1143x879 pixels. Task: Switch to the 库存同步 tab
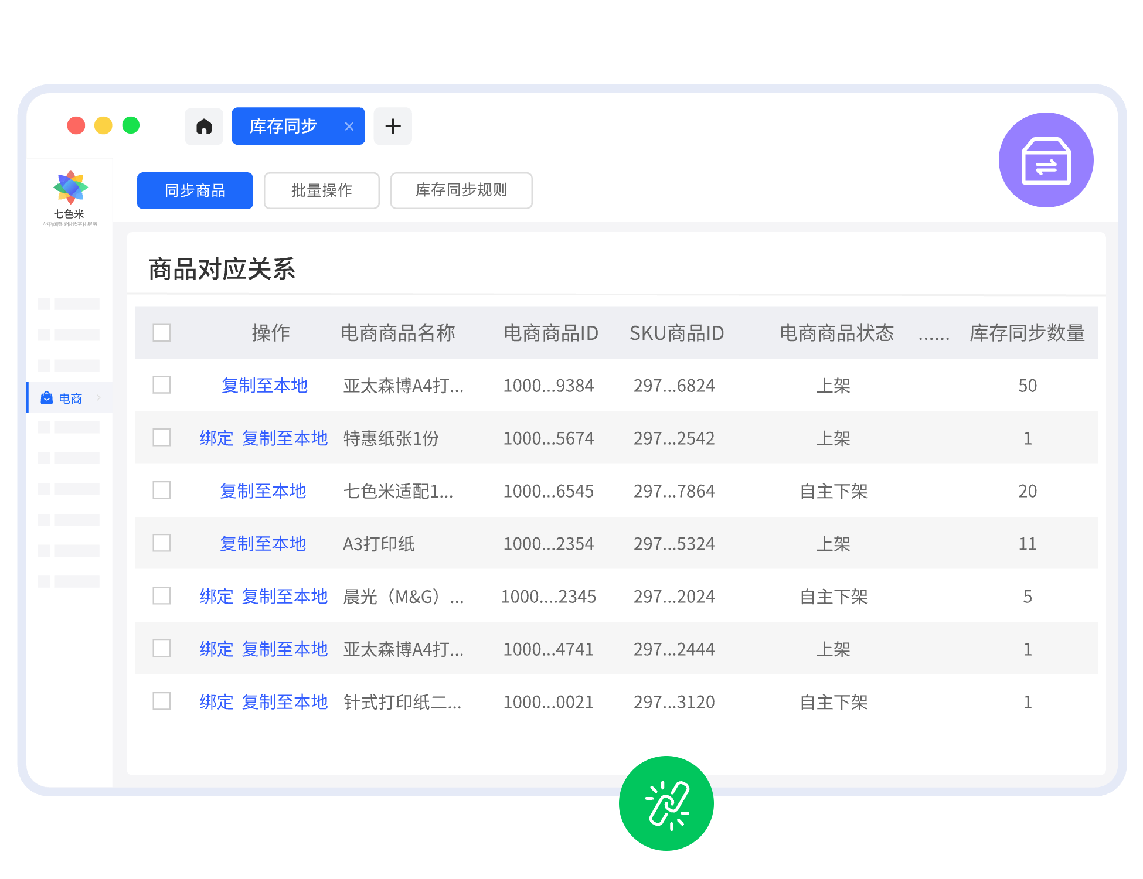click(284, 126)
